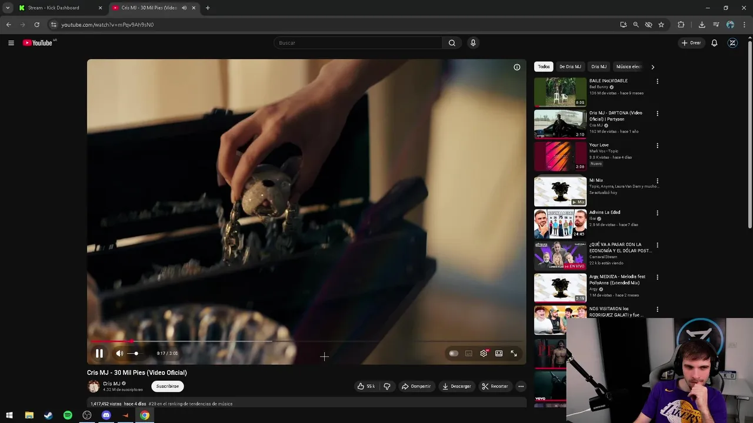Screen dimensions: 753x423
Task: Open Steam from the taskbar
Action: (48, 415)
